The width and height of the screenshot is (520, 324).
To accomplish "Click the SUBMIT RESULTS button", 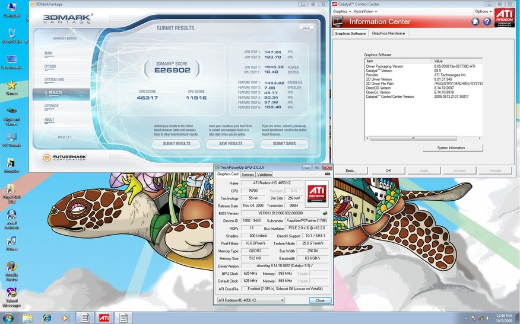I will pyautogui.click(x=176, y=143).
